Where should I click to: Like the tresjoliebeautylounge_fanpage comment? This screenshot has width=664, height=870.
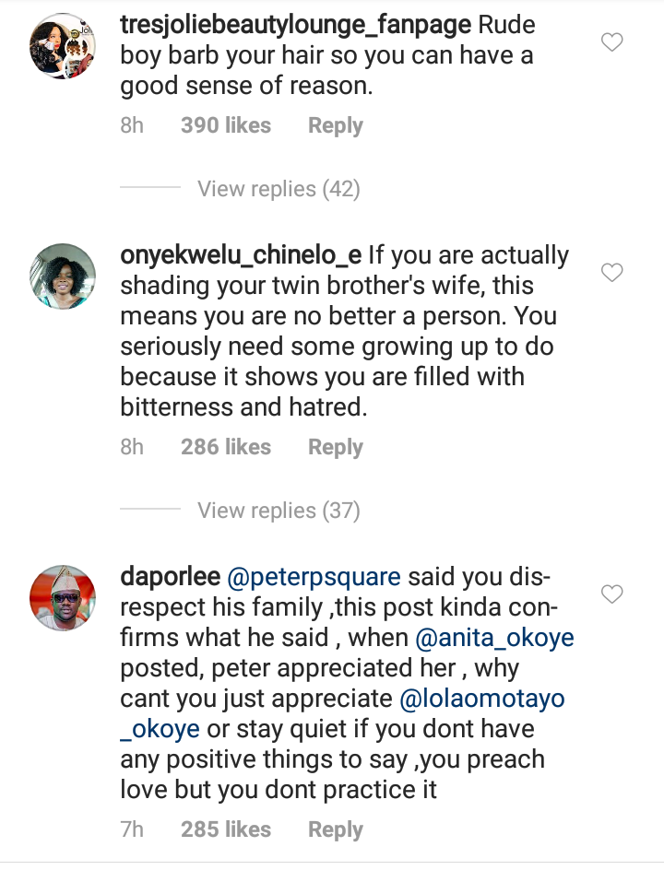tap(612, 42)
